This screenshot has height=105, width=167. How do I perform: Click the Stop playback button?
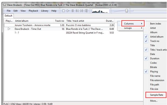pos(64,11)
